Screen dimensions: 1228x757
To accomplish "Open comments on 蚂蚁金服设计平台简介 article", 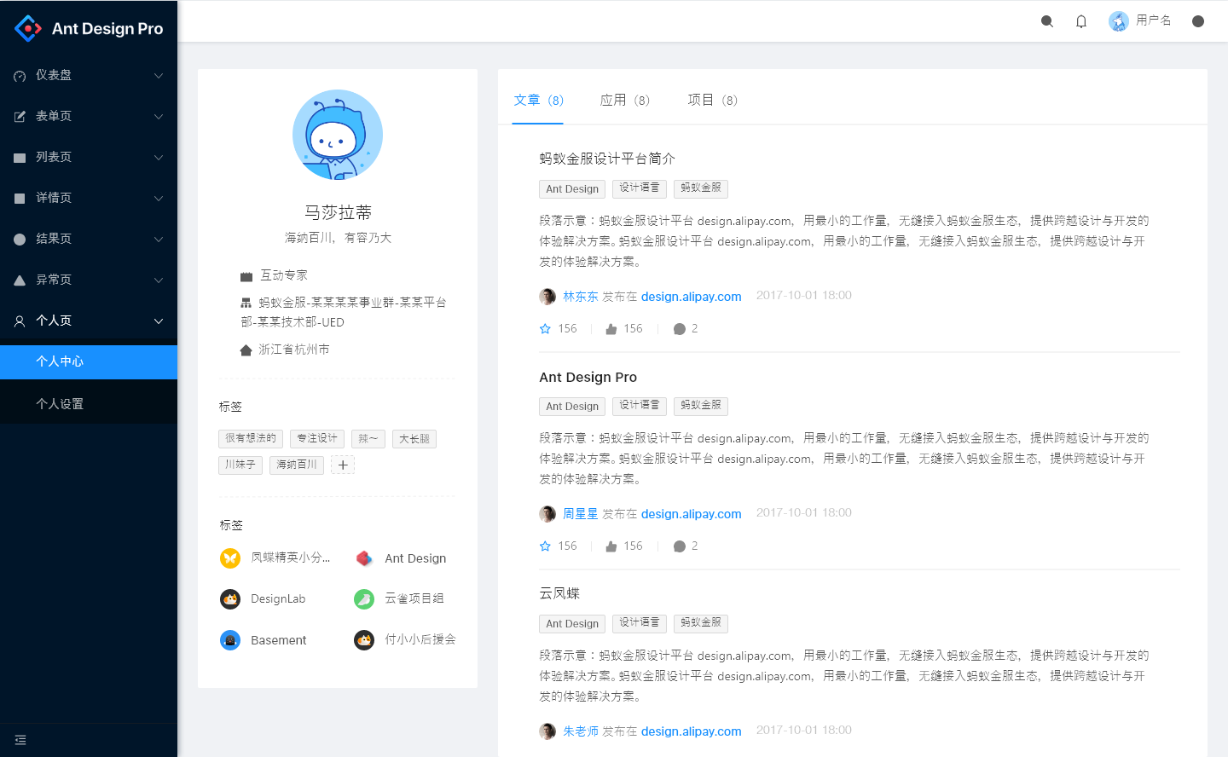I will pyautogui.click(x=680, y=329).
